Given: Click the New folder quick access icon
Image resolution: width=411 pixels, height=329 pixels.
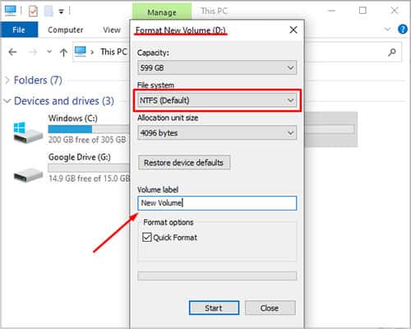Looking at the screenshot, I should 48,11.
